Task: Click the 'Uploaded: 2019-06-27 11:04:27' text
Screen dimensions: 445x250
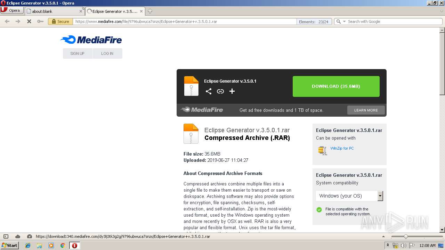Action: [216, 160]
